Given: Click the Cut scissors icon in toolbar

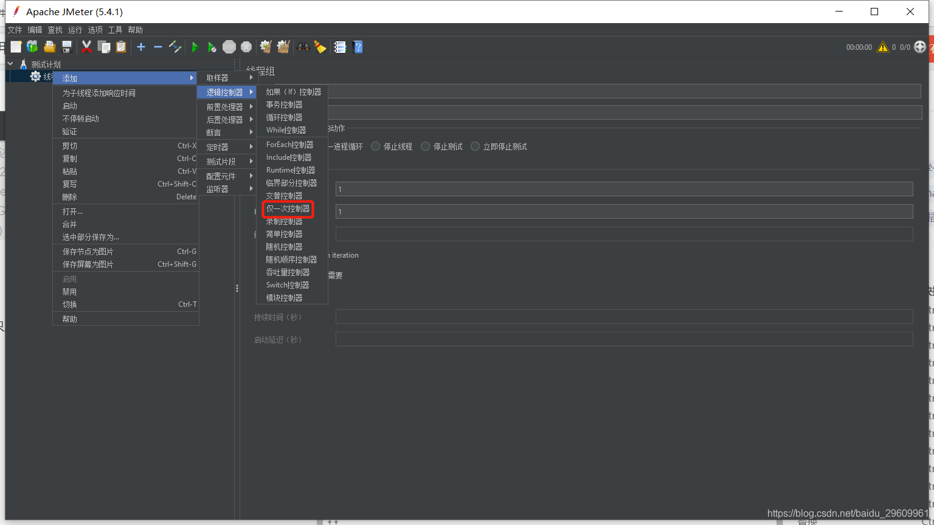Looking at the screenshot, I should (x=86, y=47).
